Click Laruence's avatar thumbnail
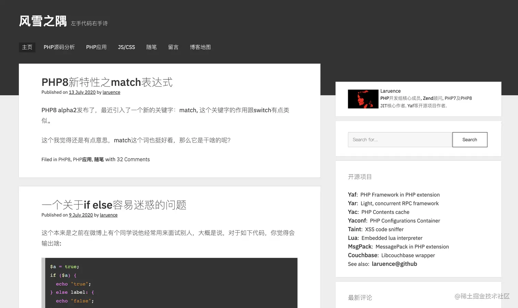 363,99
